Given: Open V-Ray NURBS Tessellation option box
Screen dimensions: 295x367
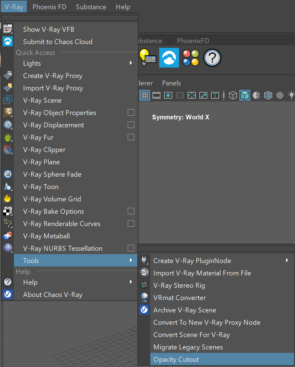Looking at the screenshot, I should click(x=131, y=248).
